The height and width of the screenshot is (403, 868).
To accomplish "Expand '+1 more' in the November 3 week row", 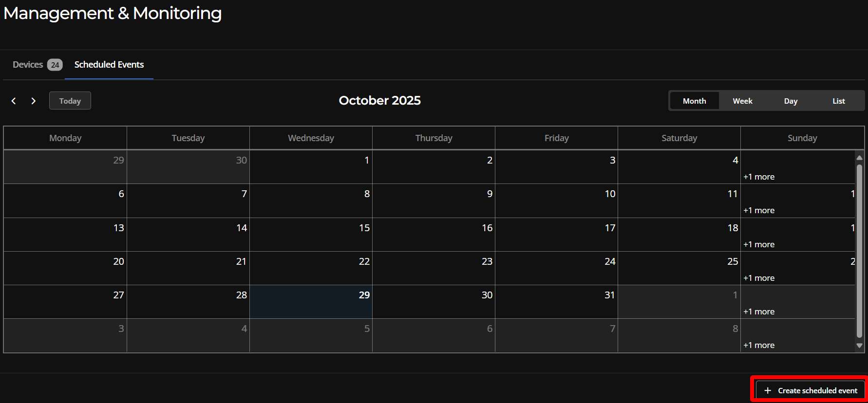I will (759, 345).
